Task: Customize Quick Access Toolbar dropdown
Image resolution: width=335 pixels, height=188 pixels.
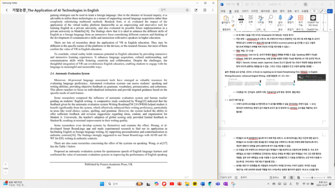Action: tap(264, 4)
